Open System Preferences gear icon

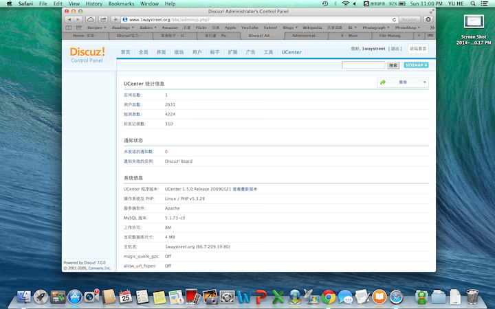coord(227,297)
